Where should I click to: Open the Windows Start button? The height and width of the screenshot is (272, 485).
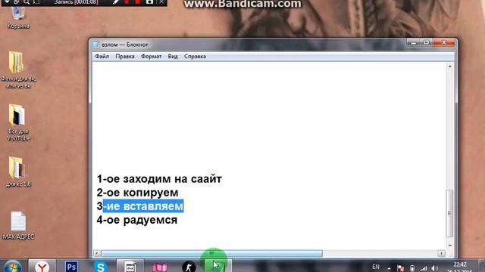(13, 267)
